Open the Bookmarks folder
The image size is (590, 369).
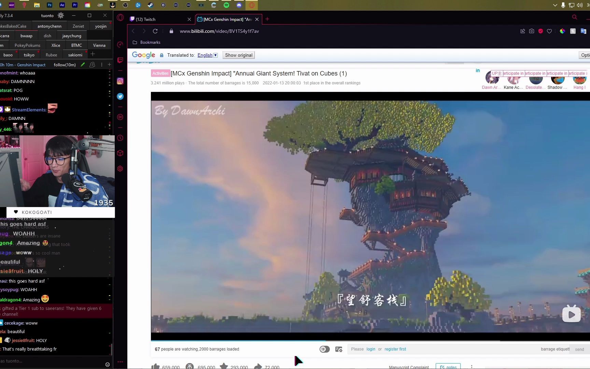(x=146, y=42)
